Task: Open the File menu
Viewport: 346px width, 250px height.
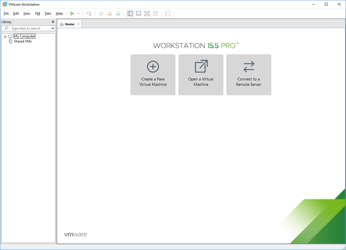Action: (6, 13)
